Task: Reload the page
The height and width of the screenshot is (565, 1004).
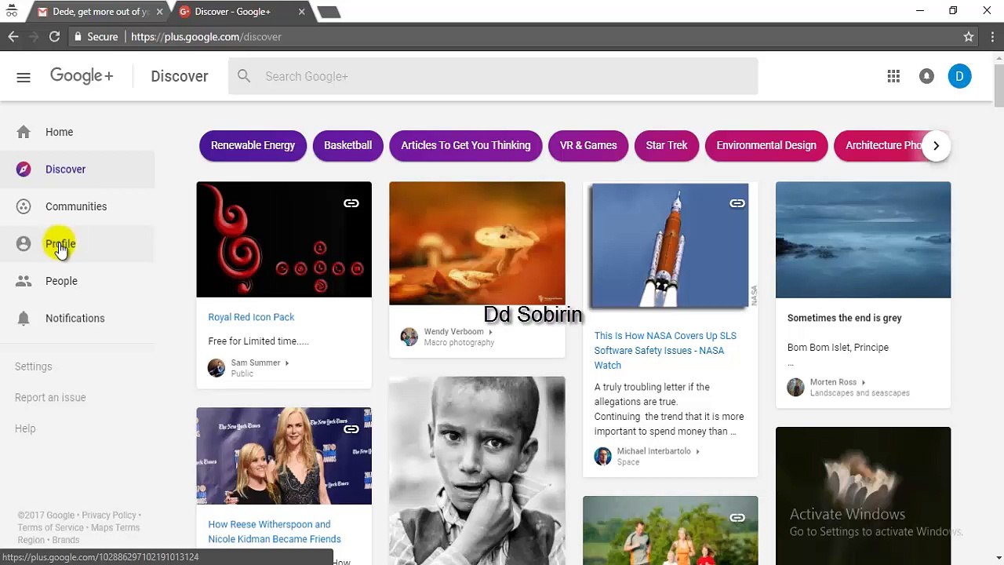Action: coord(54,37)
